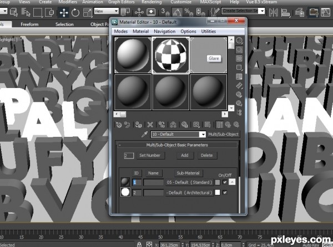
Task: Click Edit Named Selection Sets icon
Action: (x=215, y=12)
